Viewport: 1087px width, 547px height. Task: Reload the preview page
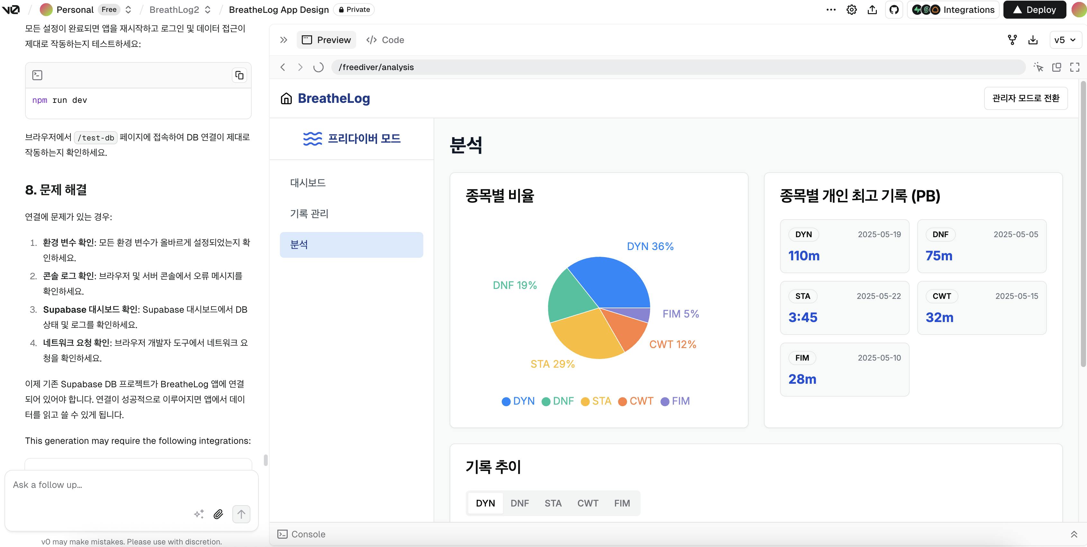(319, 67)
